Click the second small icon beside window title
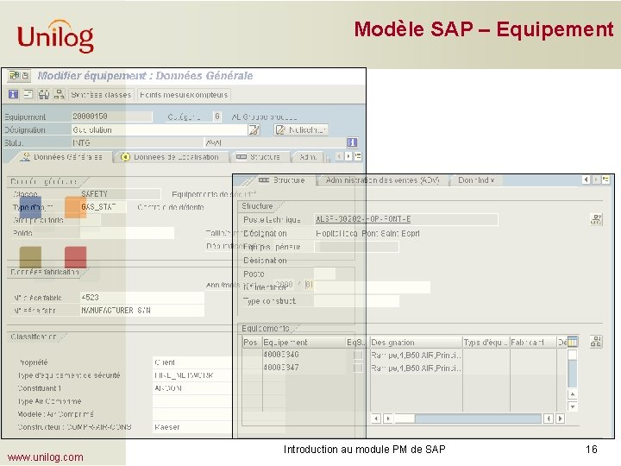The width and height of the screenshot is (621, 466). [x=25, y=75]
